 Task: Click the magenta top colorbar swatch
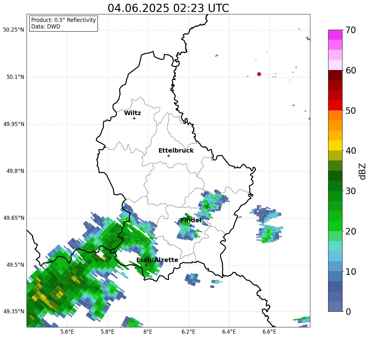335,35
